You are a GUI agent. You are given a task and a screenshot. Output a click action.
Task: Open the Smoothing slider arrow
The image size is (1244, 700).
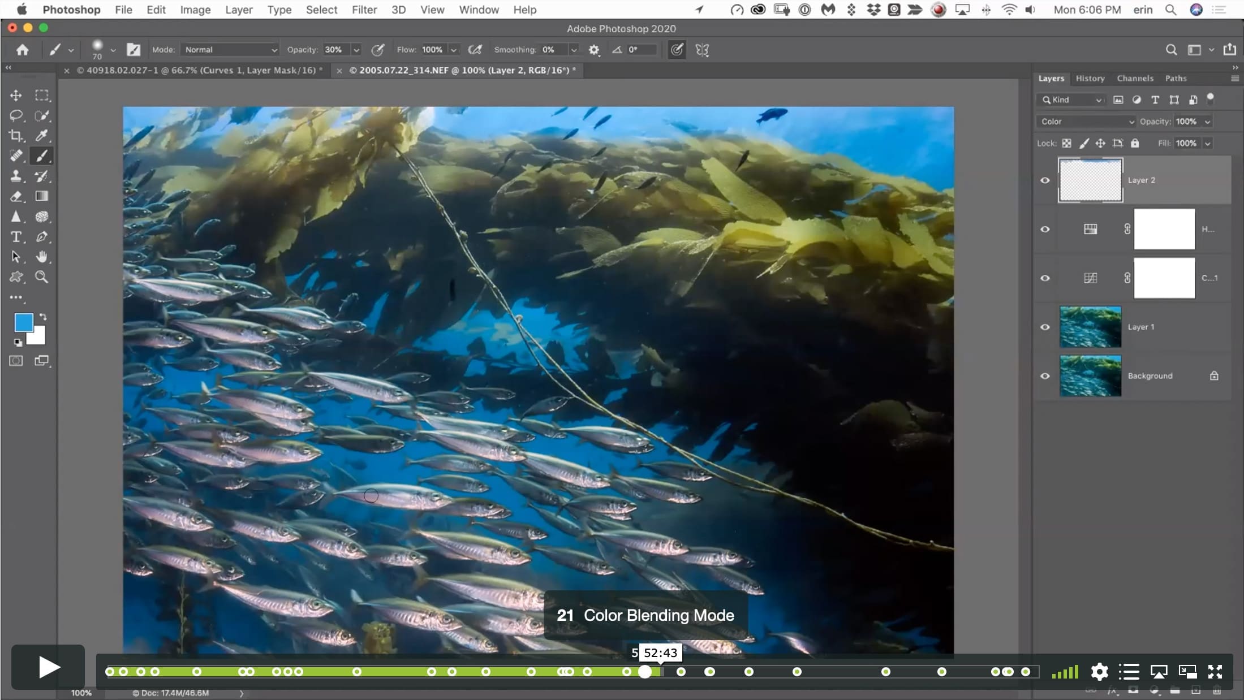coord(574,50)
